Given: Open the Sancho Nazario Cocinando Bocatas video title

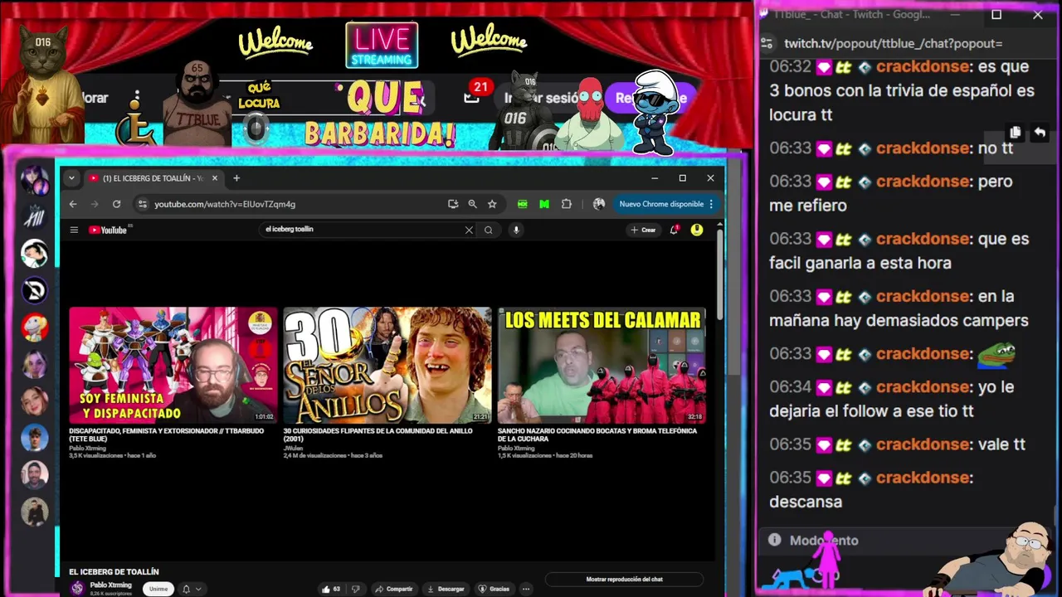Looking at the screenshot, I should (x=597, y=434).
